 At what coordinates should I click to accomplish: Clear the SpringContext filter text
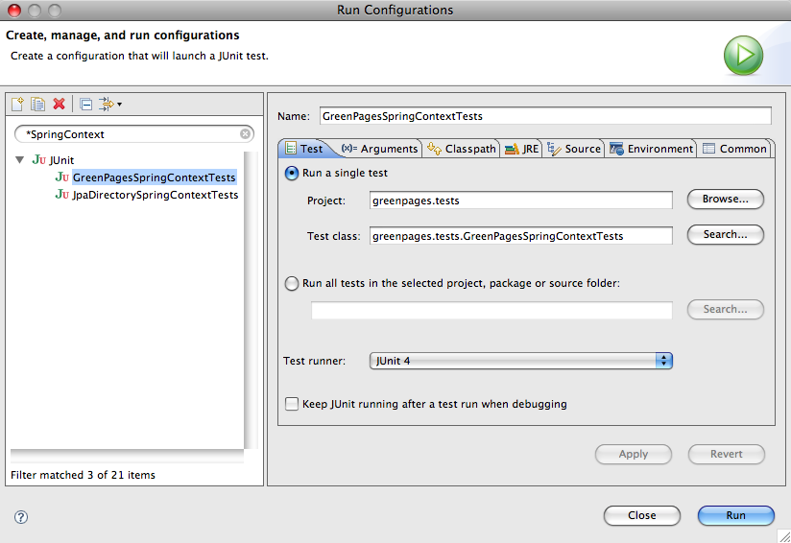click(x=246, y=134)
